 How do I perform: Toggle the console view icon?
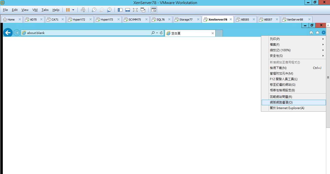pyautogui.click(x=154, y=10)
